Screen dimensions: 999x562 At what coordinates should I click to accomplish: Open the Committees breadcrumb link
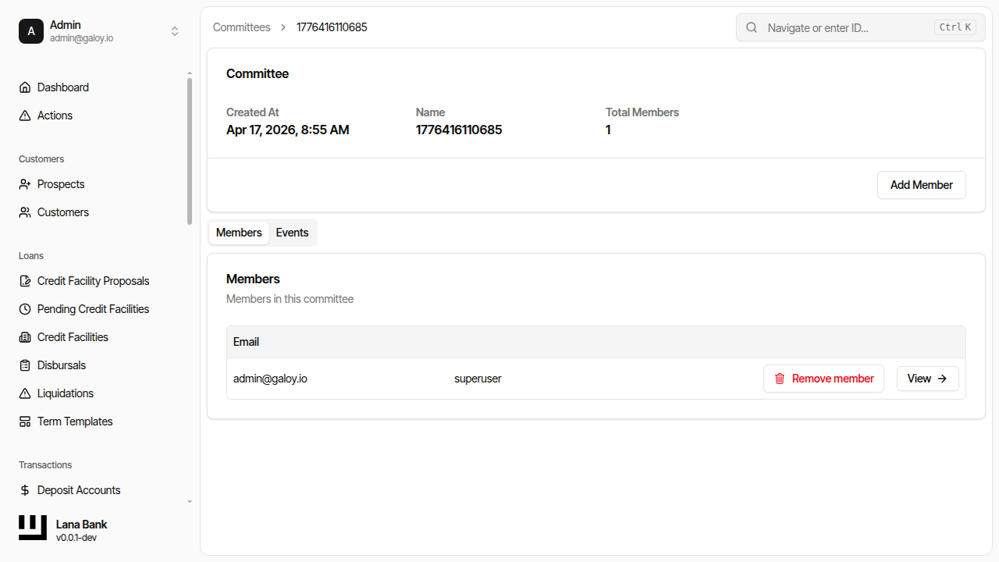(x=241, y=27)
